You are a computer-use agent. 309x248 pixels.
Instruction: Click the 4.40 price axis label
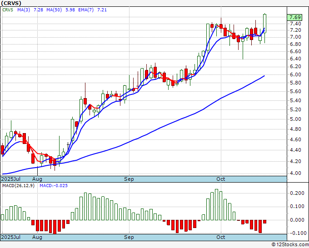pyautogui.click(x=295, y=150)
